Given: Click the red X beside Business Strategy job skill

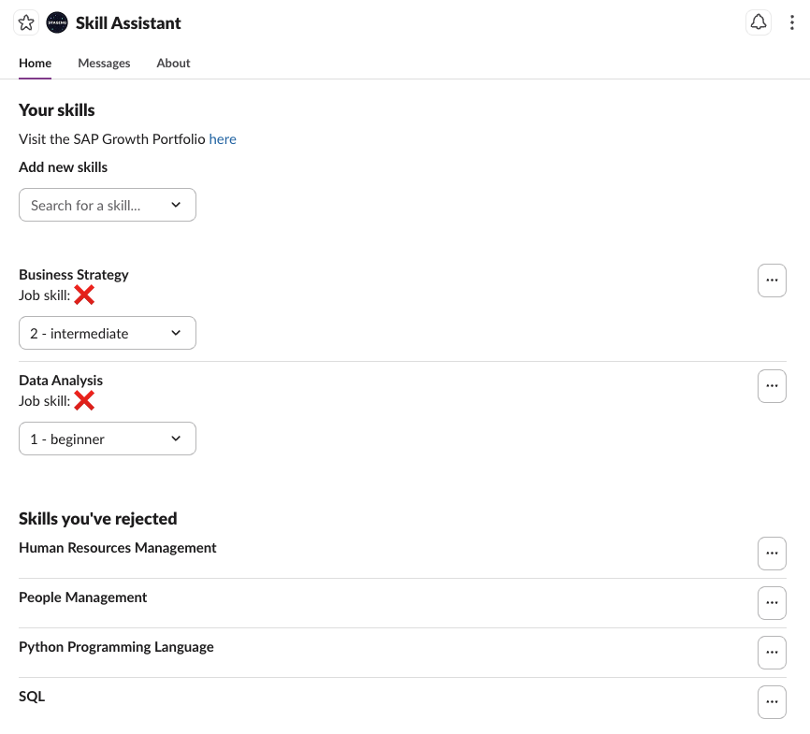Looking at the screenshot, I should [x=84, y=295].
